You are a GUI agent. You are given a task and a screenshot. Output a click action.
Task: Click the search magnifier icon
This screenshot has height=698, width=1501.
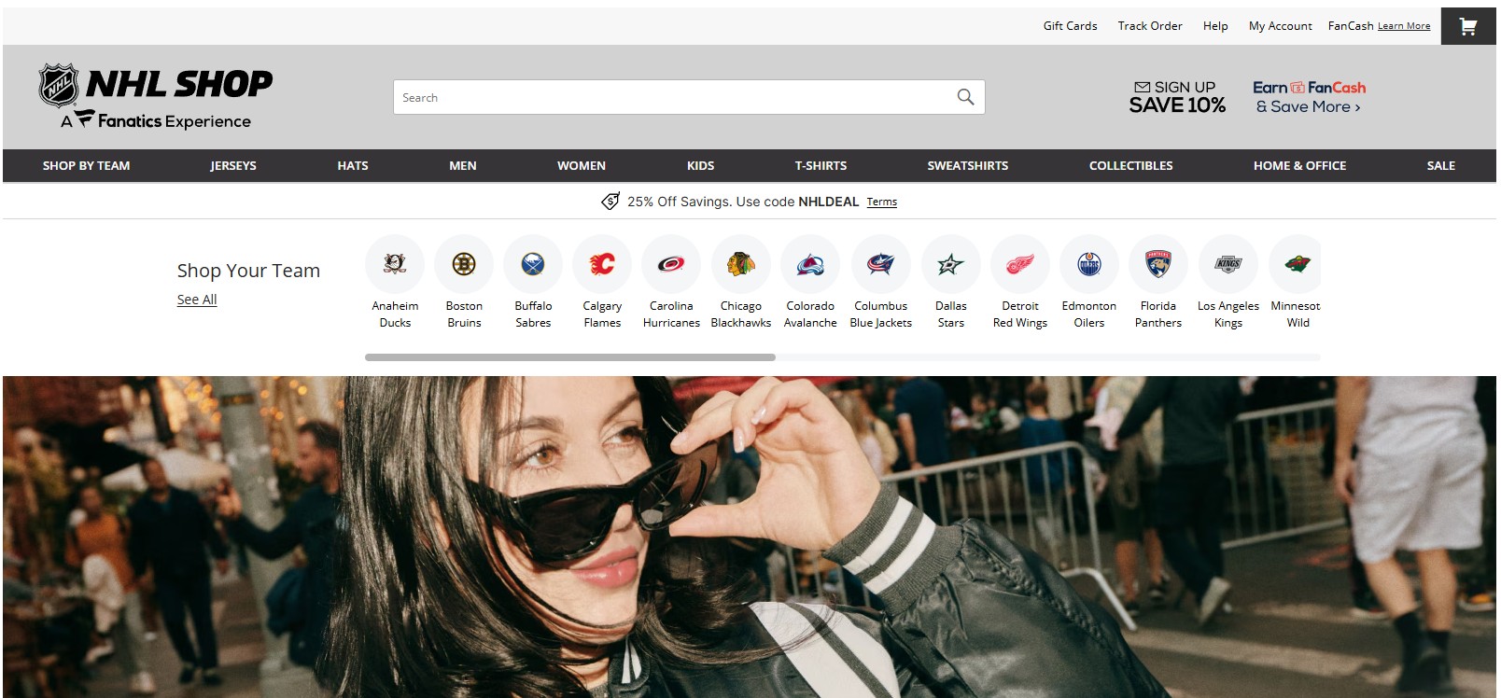pyautogui.click(x=965, y=97)
